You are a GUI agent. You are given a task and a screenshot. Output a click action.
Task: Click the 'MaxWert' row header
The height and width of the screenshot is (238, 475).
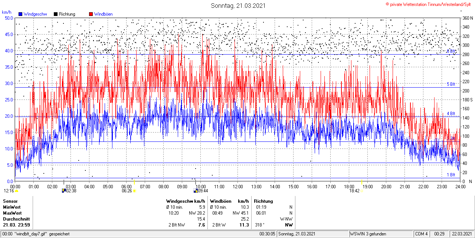12,213
